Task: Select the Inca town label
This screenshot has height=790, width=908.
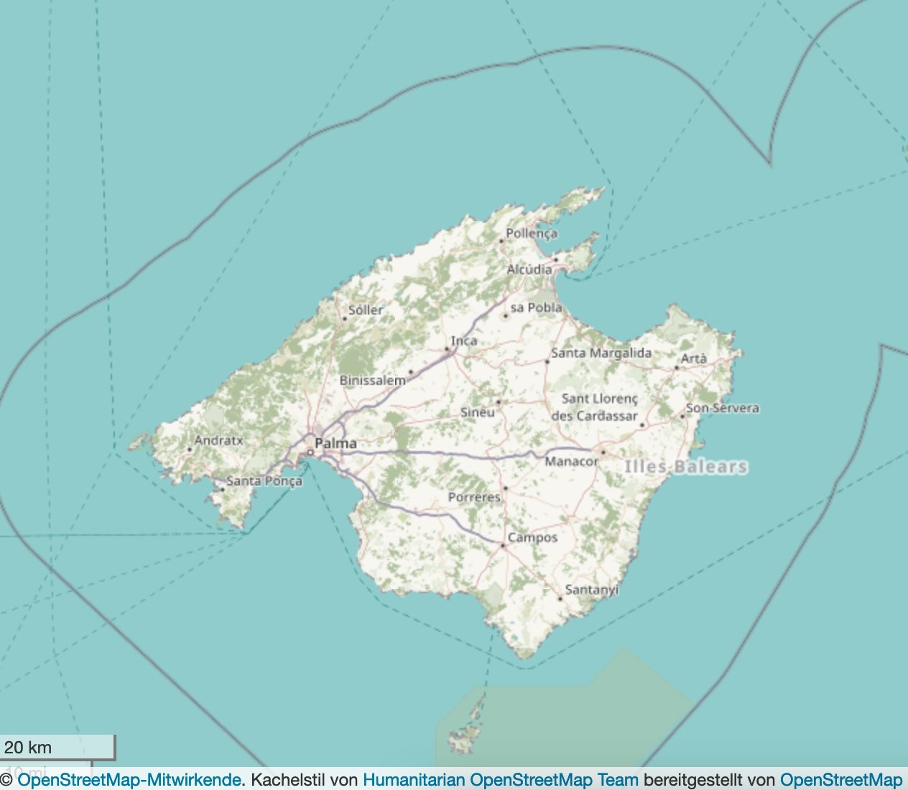Action: coord(464,340)
